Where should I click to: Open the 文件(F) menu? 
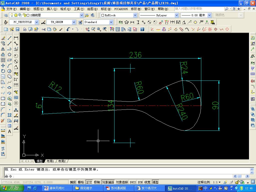click(11, 9)
